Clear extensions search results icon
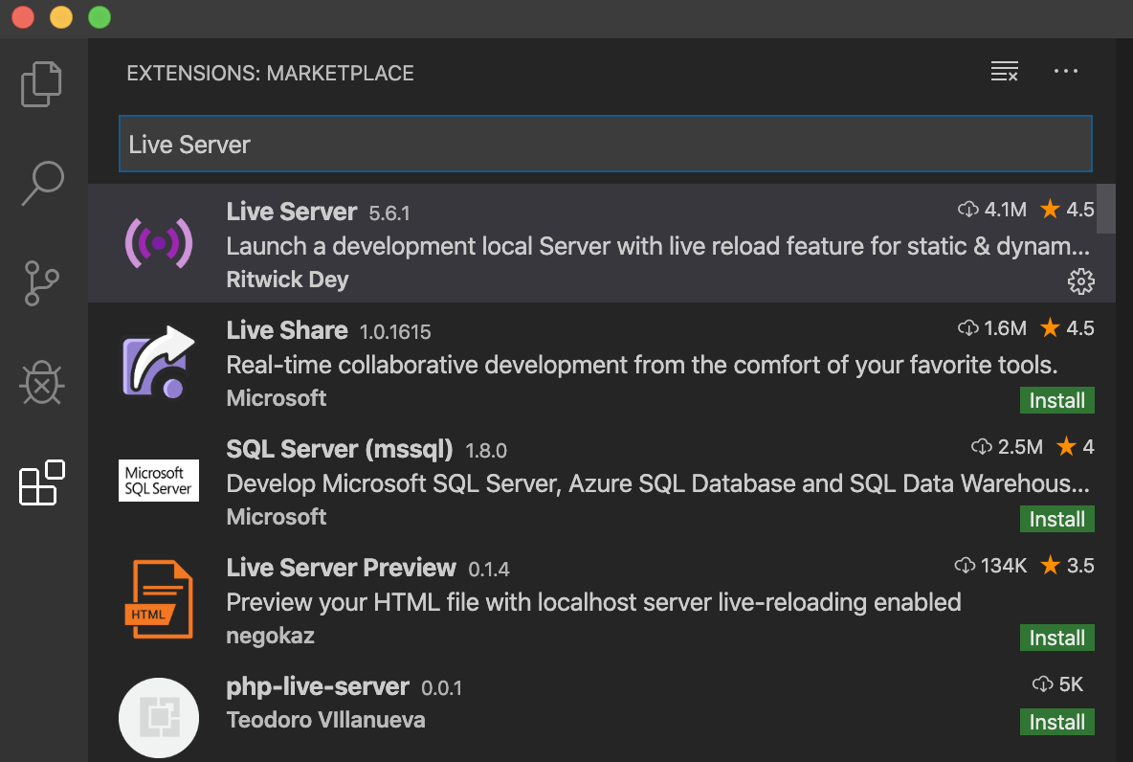 pos(1005,71)
